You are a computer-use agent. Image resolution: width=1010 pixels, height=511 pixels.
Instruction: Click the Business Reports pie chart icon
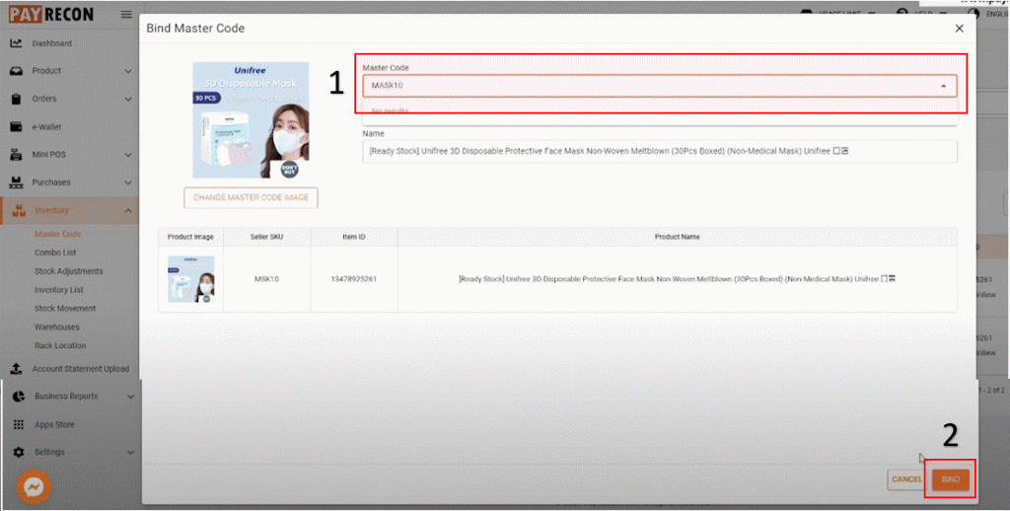pyautogui.click(x=19, y=397)
